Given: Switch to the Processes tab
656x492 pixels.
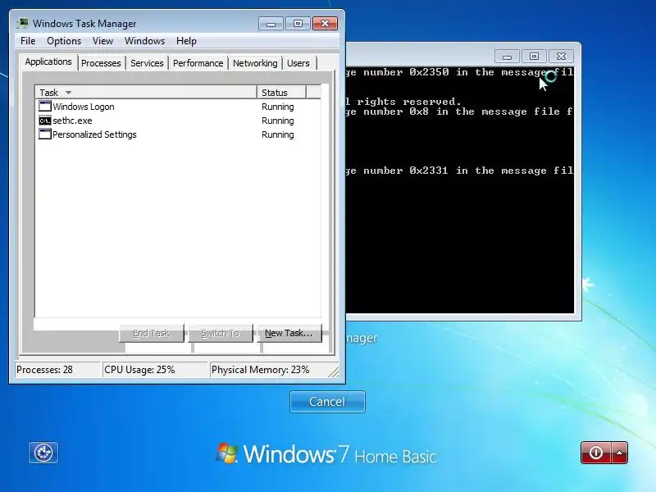Looking at the screenshot, I should tap(101, 63).
